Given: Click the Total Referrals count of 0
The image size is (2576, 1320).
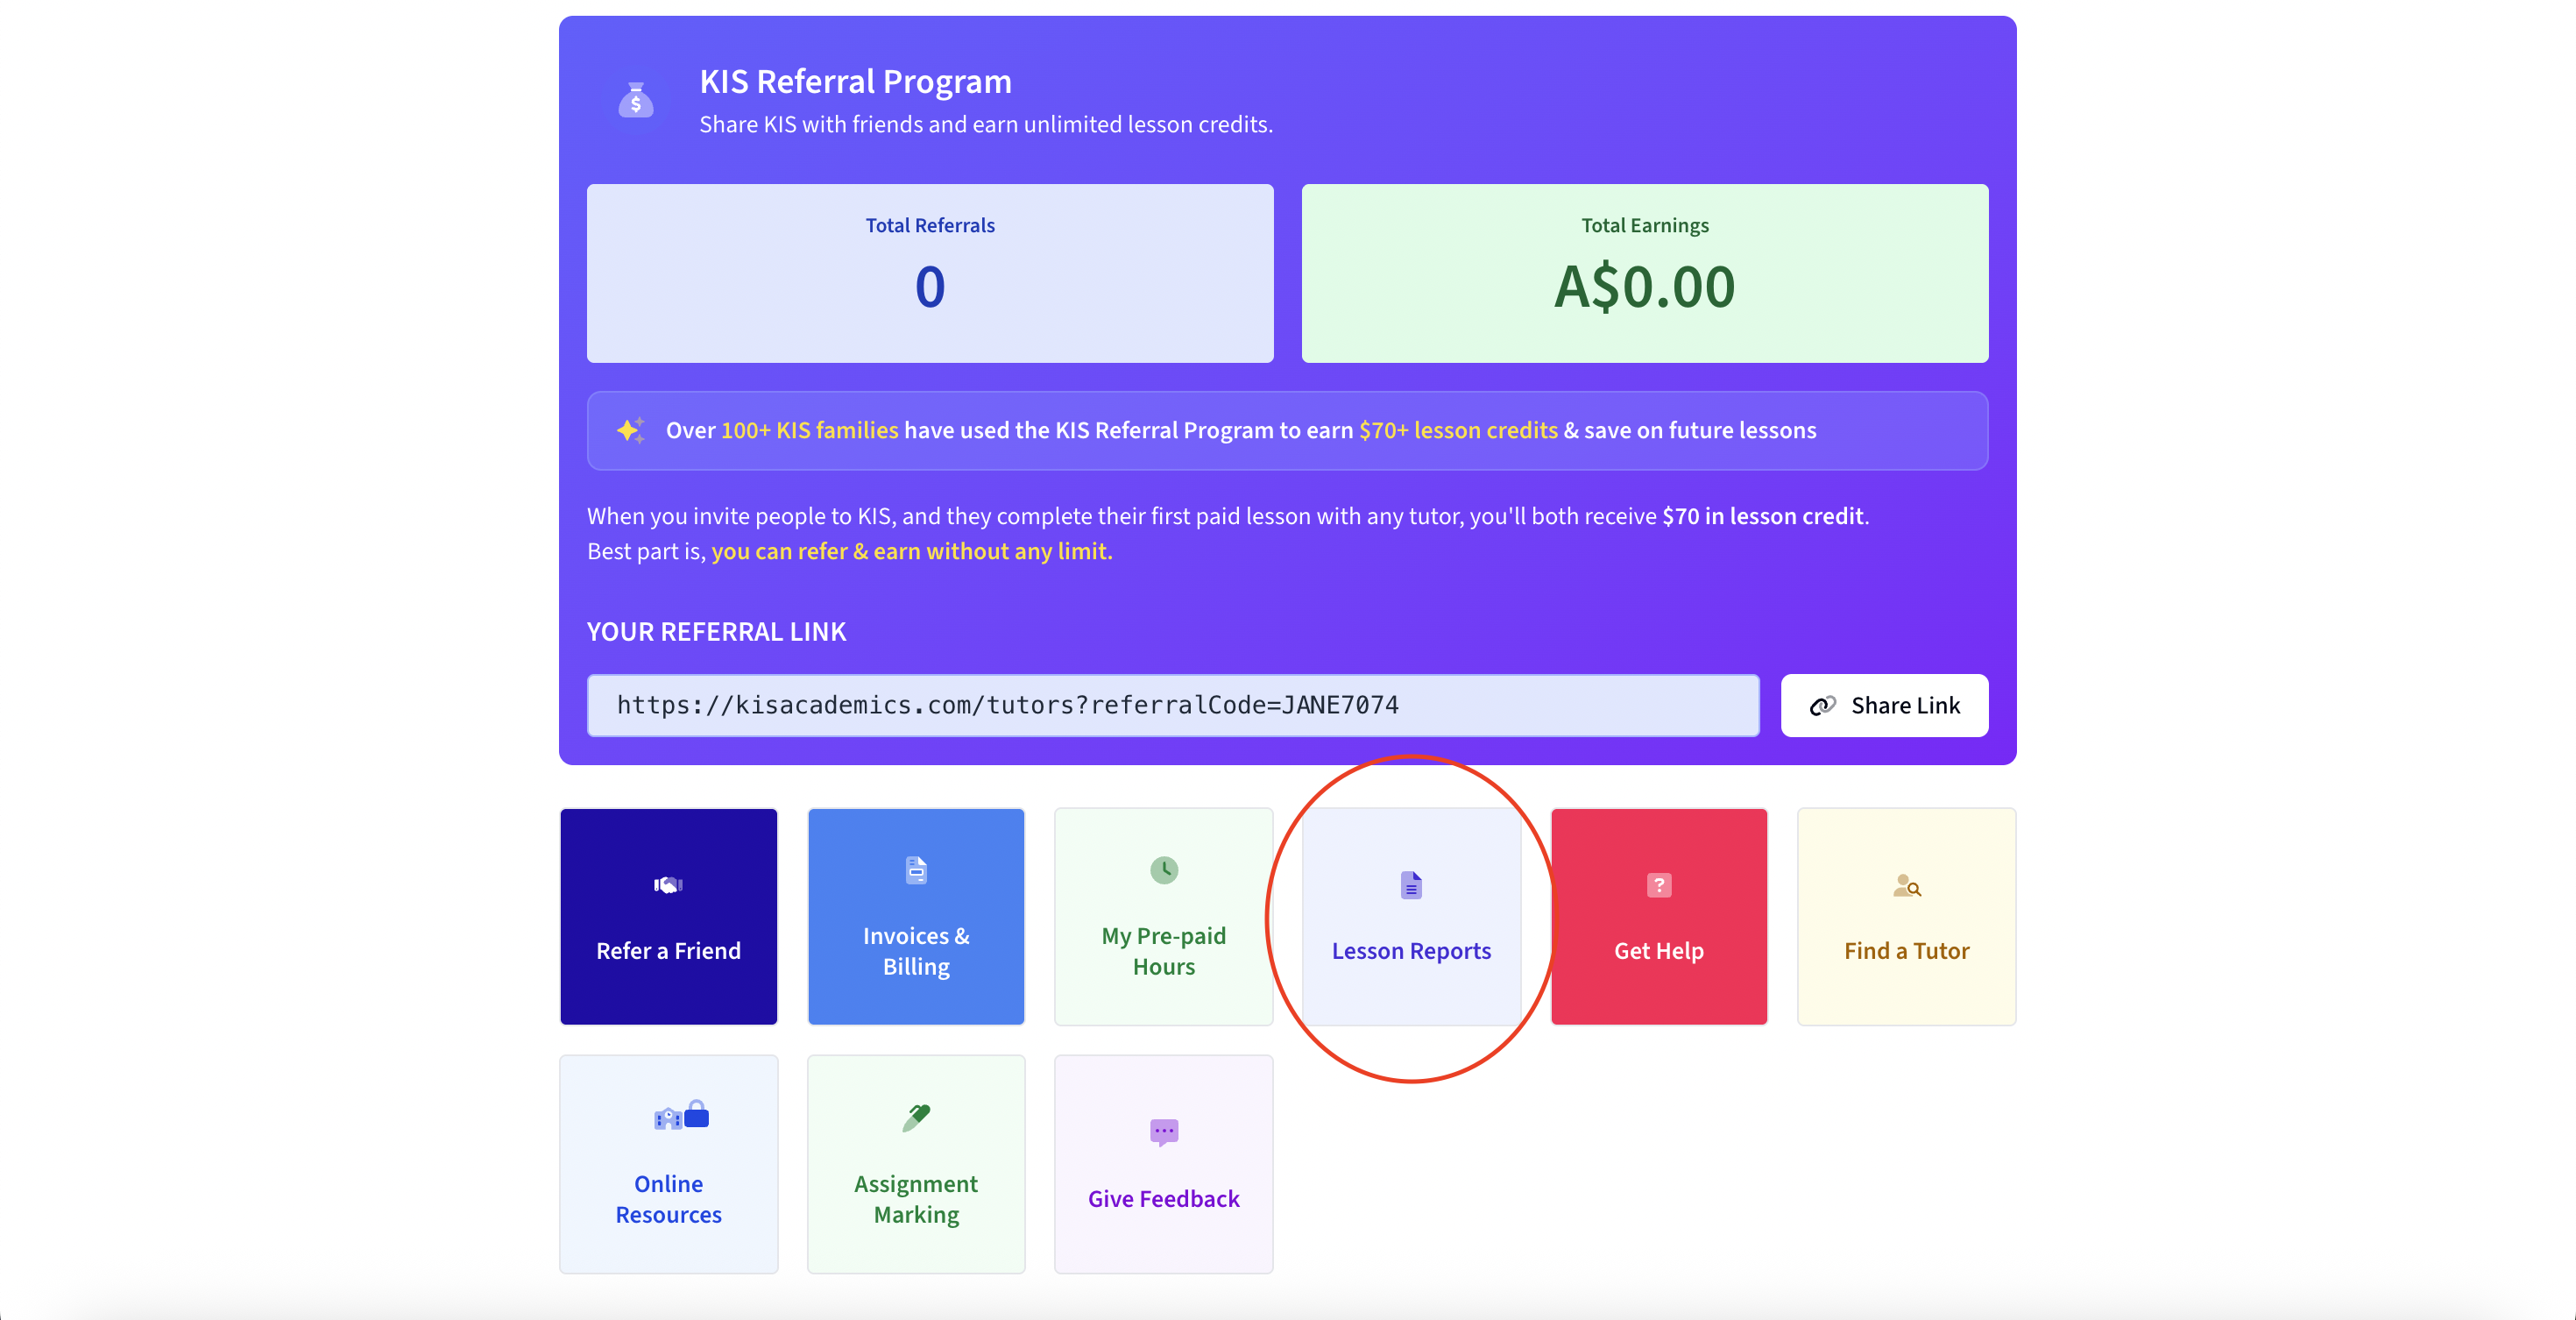Looking at the screenshot, I should pyautogui.click(x=930, y=287).
